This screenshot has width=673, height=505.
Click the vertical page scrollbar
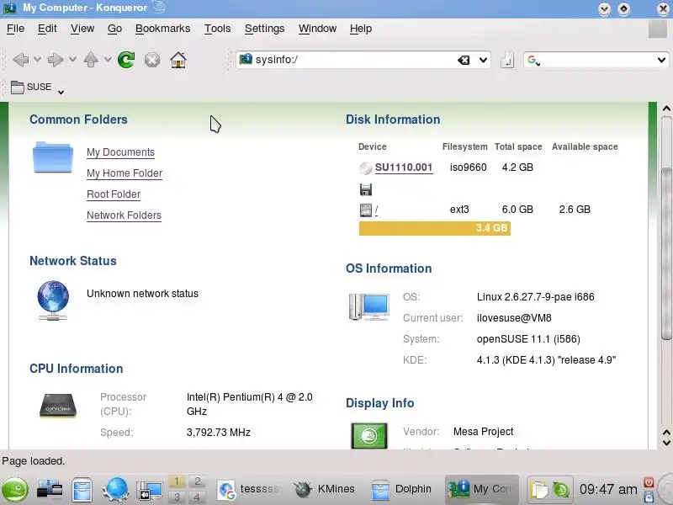(666, 253)
